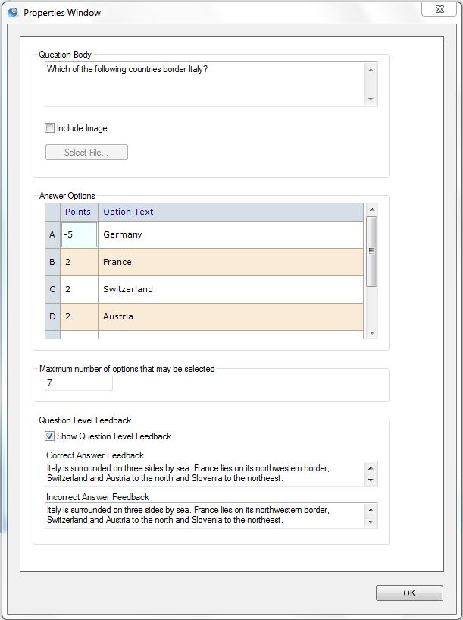This screenshot has width=463, height=620.
Task: Click the maximum number of options field
Action: point(79,384)
